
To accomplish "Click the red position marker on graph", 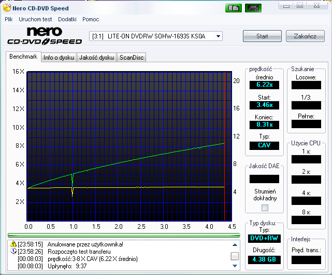I will pos(224,146).
